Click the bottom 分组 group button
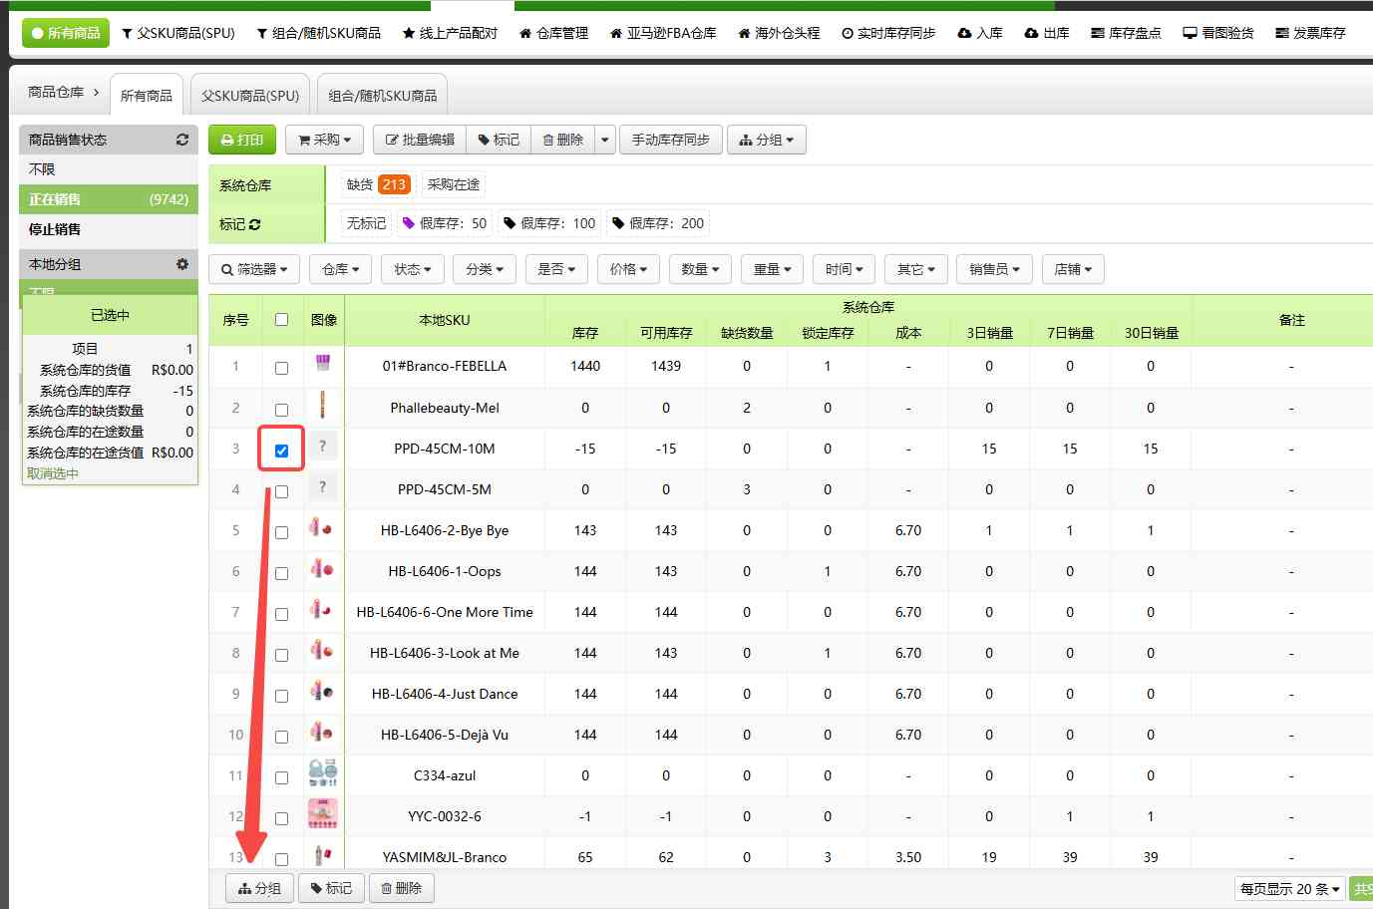The height and width of the screenshot is (909, 1373). pyautogui.click(x=260, y=888)
